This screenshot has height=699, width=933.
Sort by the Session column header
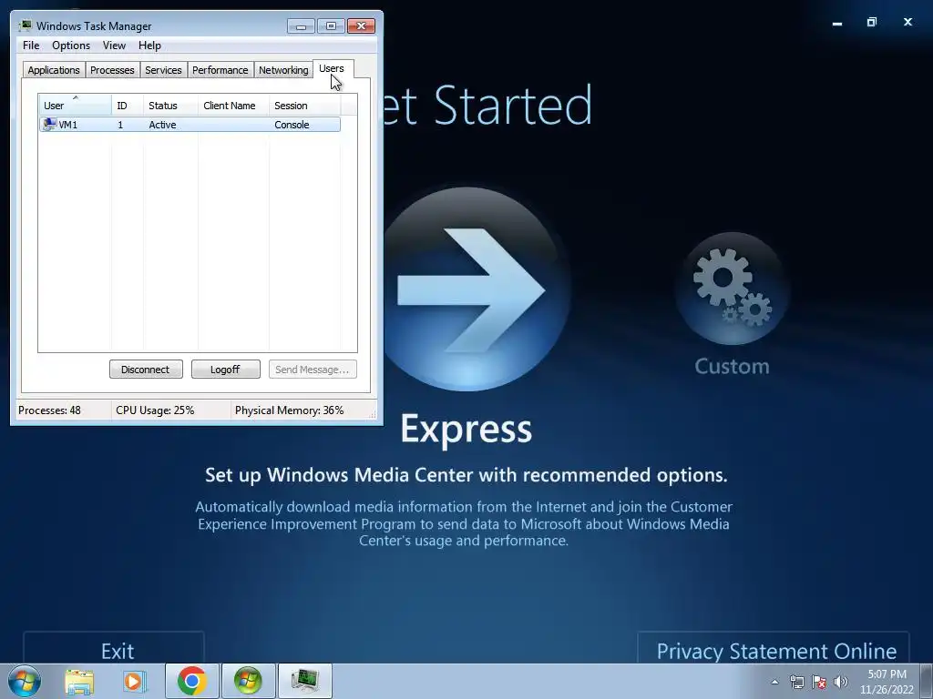pyautogui.click(x=304, y=106)
